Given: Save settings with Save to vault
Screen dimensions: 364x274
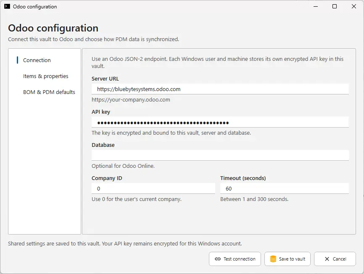Looking at the screenshot, I should (x=288, y=259).
